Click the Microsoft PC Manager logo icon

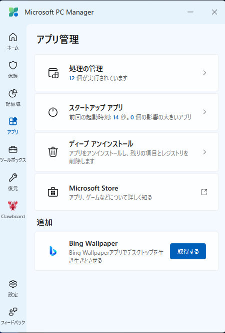click(x=13, y=12)
